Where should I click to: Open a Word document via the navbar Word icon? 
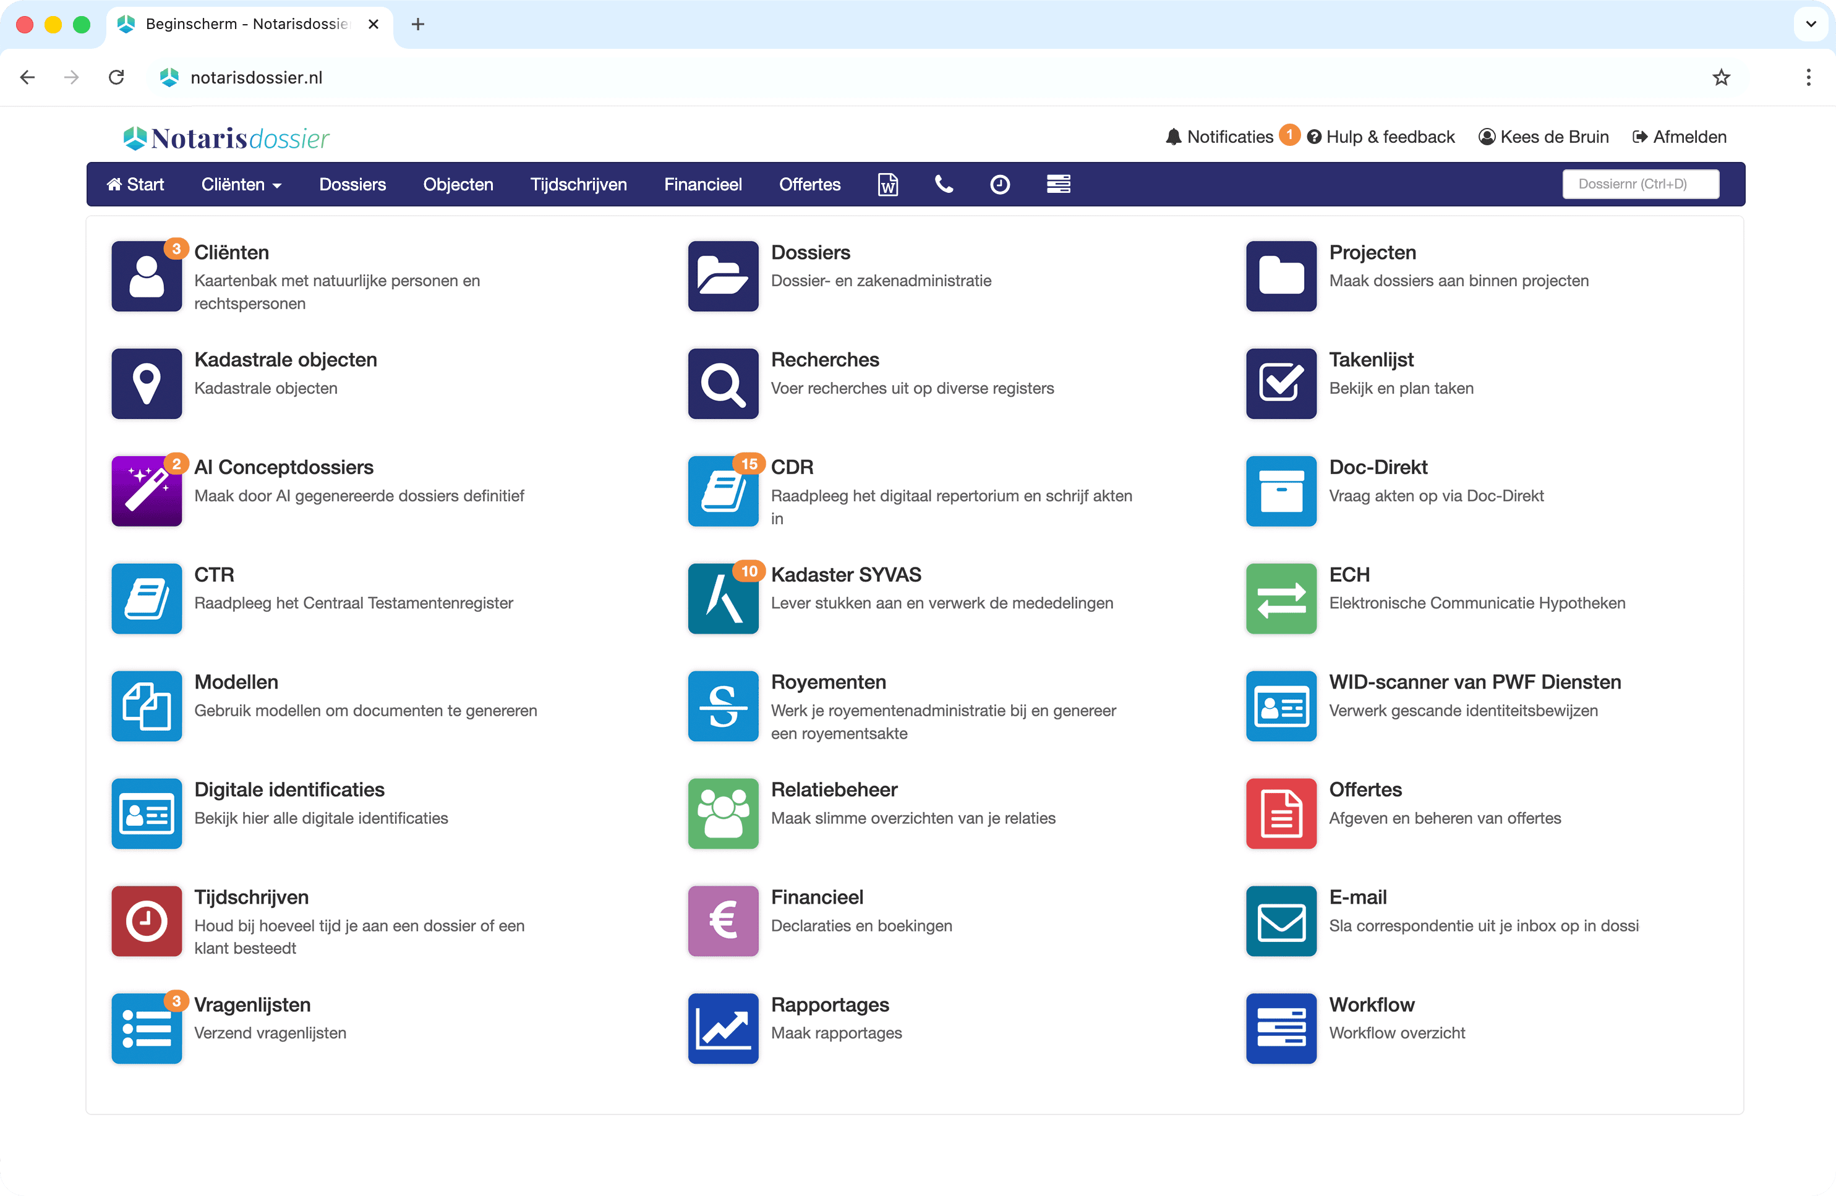click(x=887, y=184)
